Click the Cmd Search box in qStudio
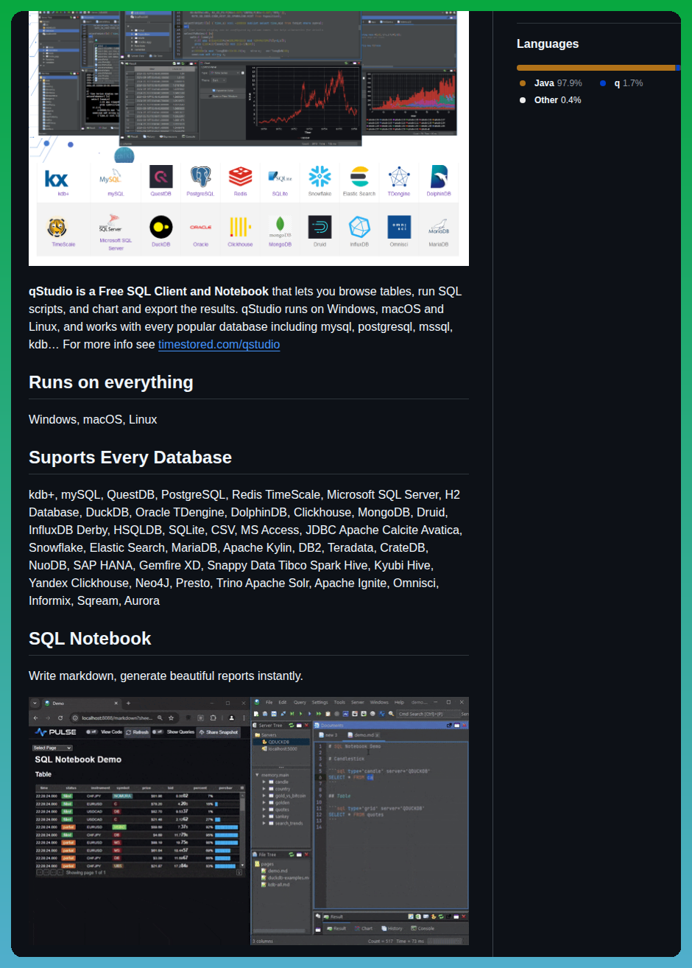 [x=428, y=714]
